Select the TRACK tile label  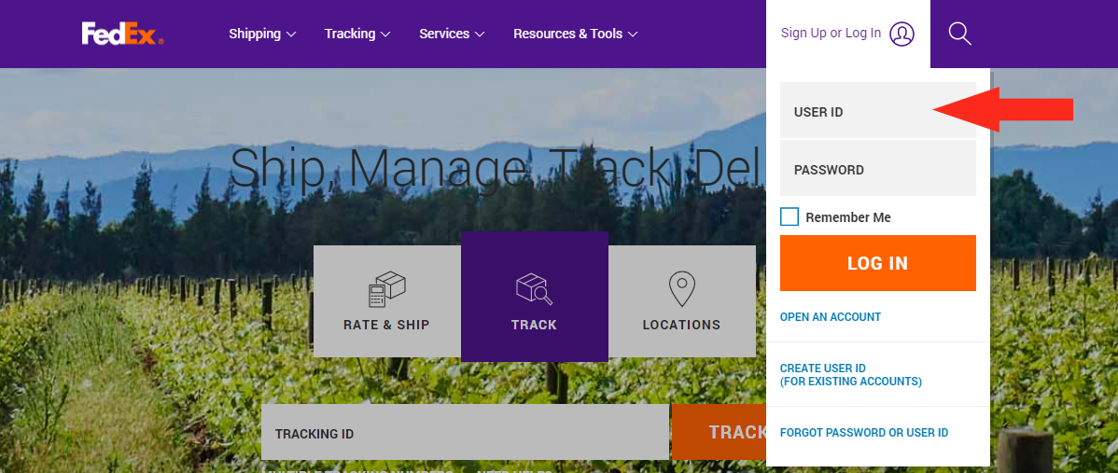point(534,325)
